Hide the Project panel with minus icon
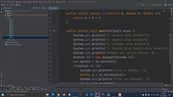This screenshot has height=97, width=173. [46, 8]
